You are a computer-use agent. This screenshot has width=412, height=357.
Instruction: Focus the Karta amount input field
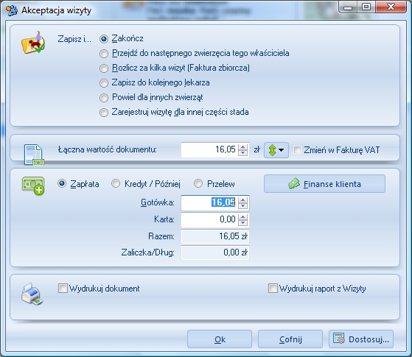tap(209, 219)
